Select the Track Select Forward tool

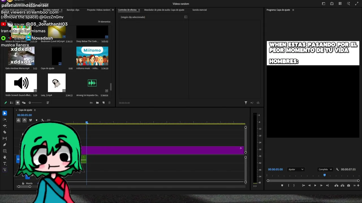(5, 120)
